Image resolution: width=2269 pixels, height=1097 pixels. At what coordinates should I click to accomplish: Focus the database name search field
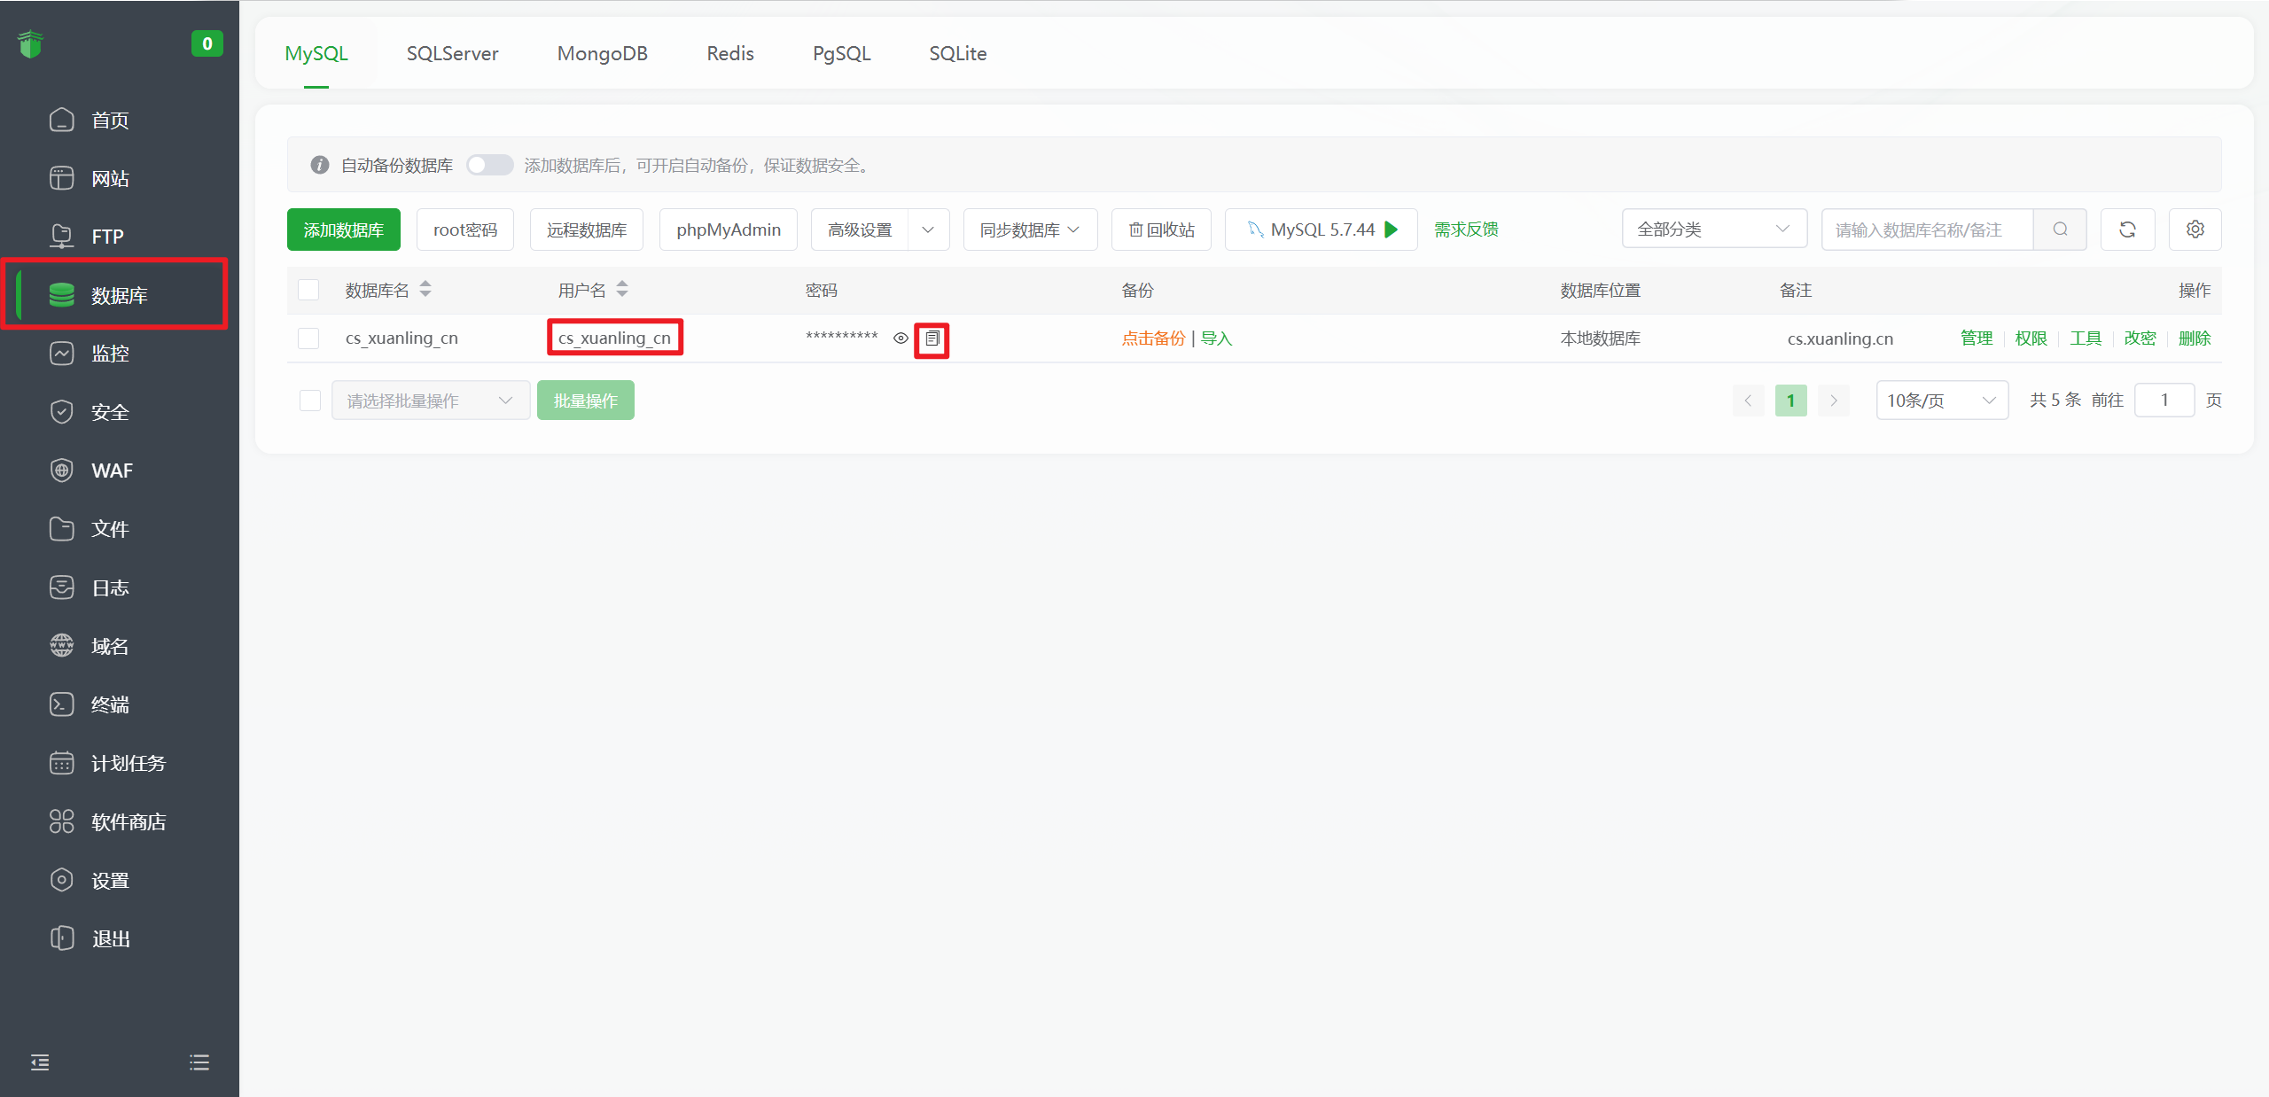coord(1926,230)
